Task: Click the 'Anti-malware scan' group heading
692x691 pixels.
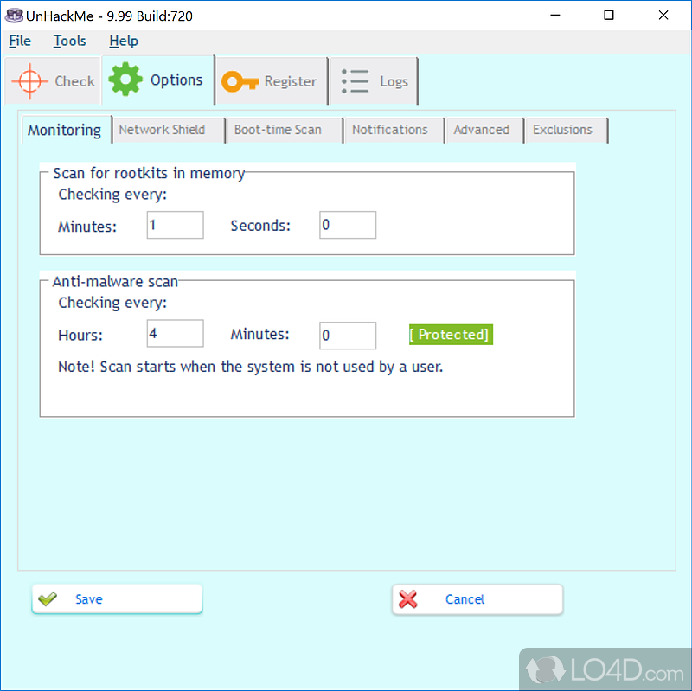Action: (115, 282)
